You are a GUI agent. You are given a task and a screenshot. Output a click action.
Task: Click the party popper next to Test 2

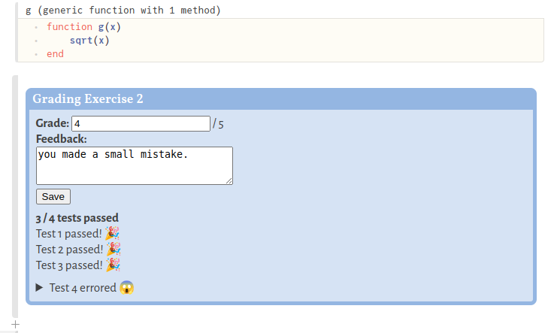[x=114, y=250]
